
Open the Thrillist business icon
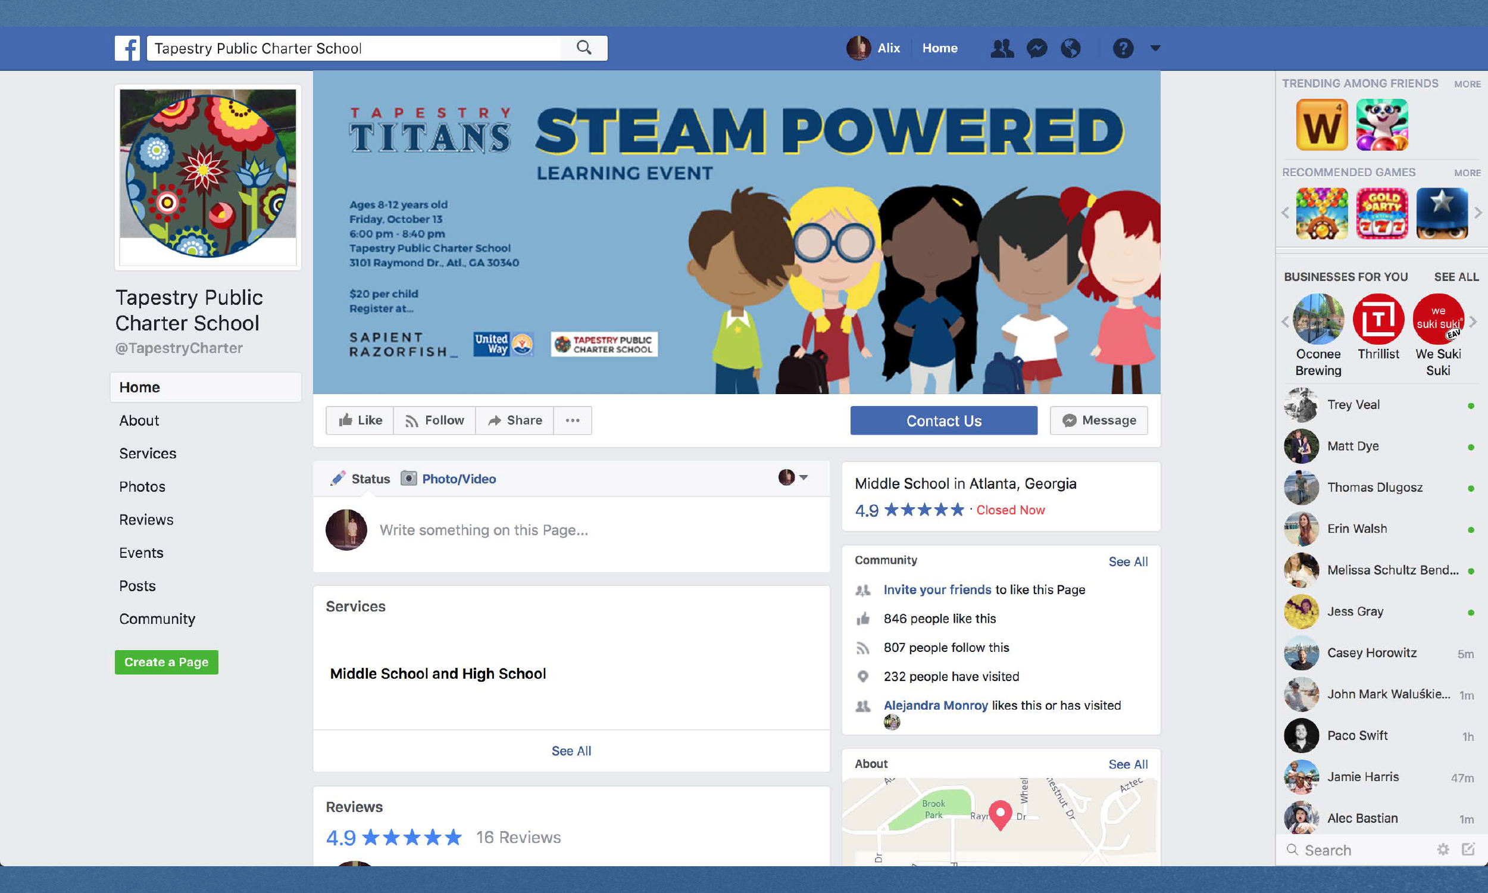[x=1378, y=319]
